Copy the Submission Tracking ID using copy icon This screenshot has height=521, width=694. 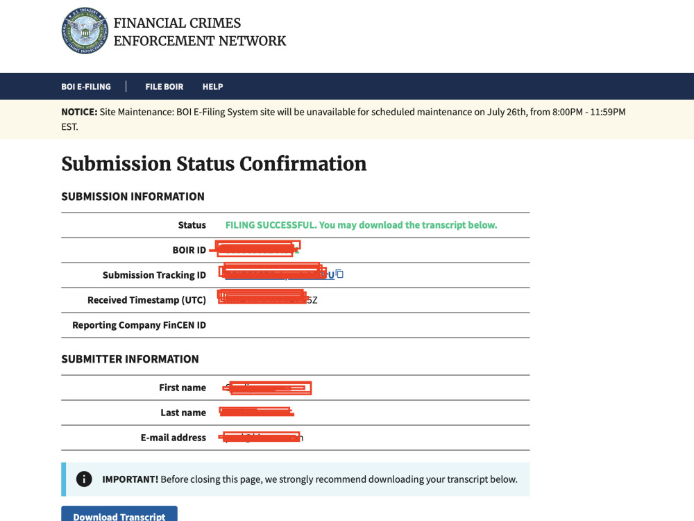click(x=339, y=274)
